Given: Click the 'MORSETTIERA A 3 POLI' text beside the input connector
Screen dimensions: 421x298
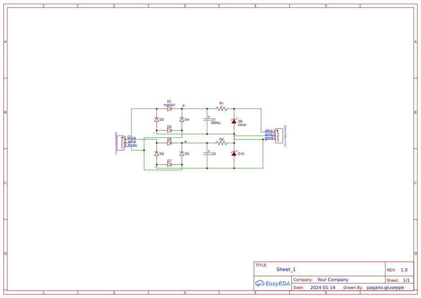Looking at the screenshot, I should 116,143.
